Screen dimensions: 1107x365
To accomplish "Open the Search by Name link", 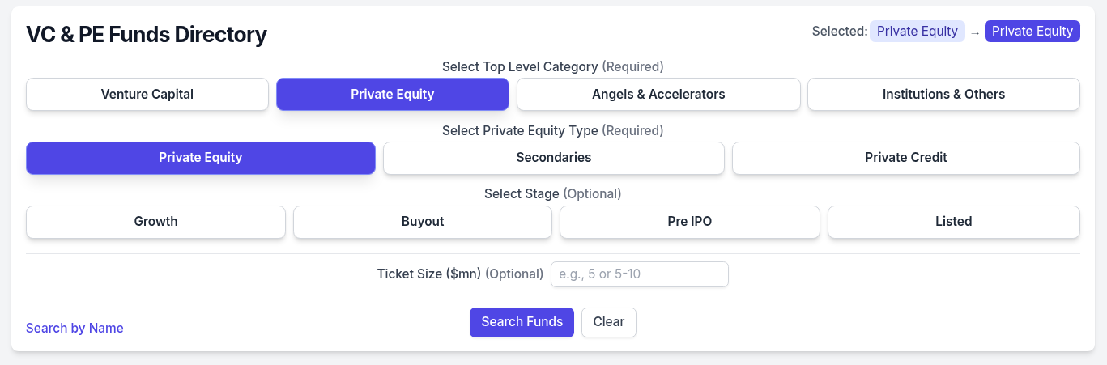I will [75, 328].
